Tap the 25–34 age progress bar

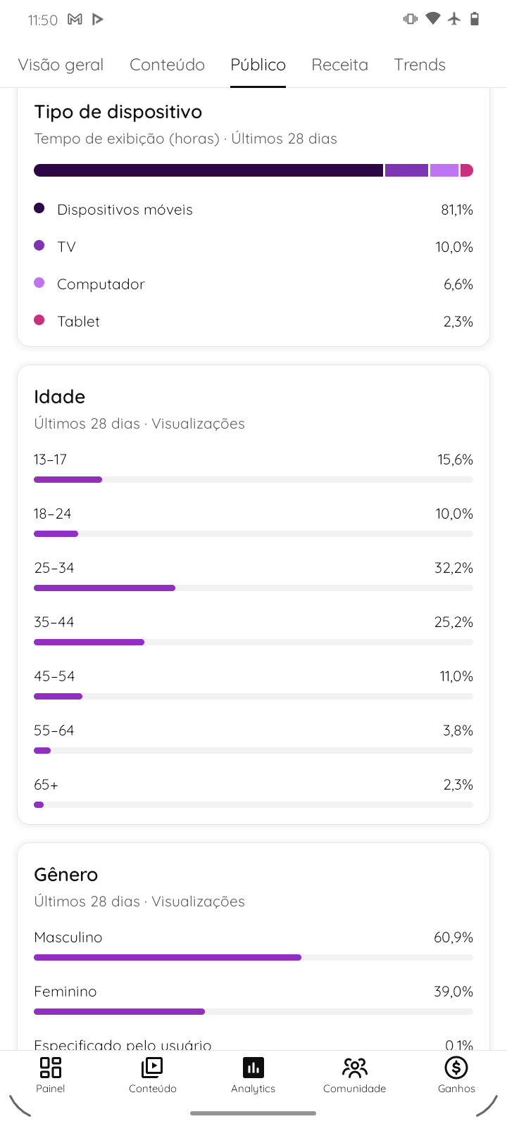point(254,588)
